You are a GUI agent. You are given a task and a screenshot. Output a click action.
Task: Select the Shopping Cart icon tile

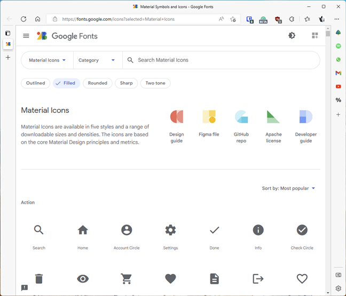(127, 279)
